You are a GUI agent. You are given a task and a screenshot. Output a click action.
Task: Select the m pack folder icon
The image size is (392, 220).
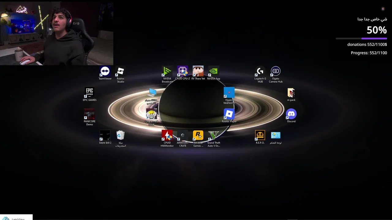pos(291,95)
